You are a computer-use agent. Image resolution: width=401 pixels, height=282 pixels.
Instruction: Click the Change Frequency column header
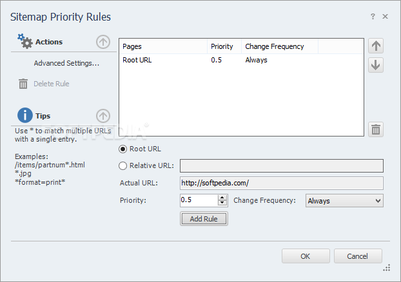tap(280, 46)
